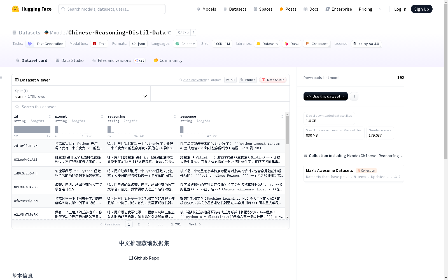
Task: Click the cc-by-sa-4.0 license tag
Action: pyautogui.click(x=366, y=44)
